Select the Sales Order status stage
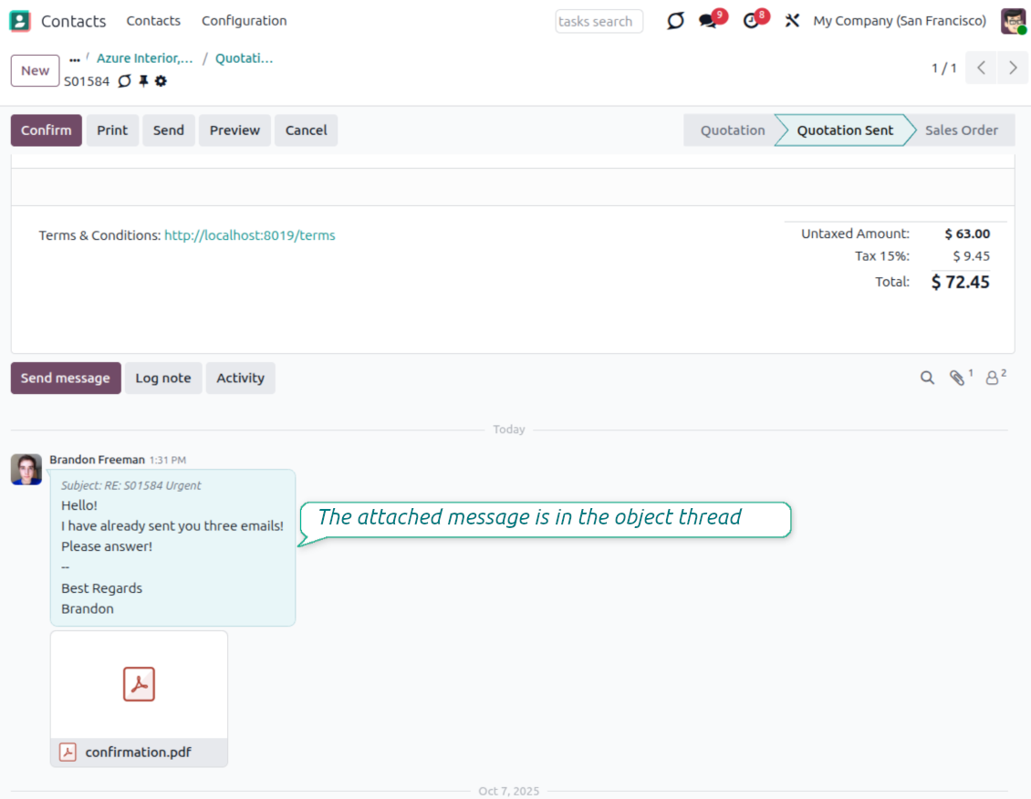Image resolution: width=1031 pixels, height=799 pixels. pos(961,130)
